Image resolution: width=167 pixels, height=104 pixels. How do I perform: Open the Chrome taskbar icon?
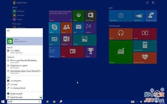point(54,102)
